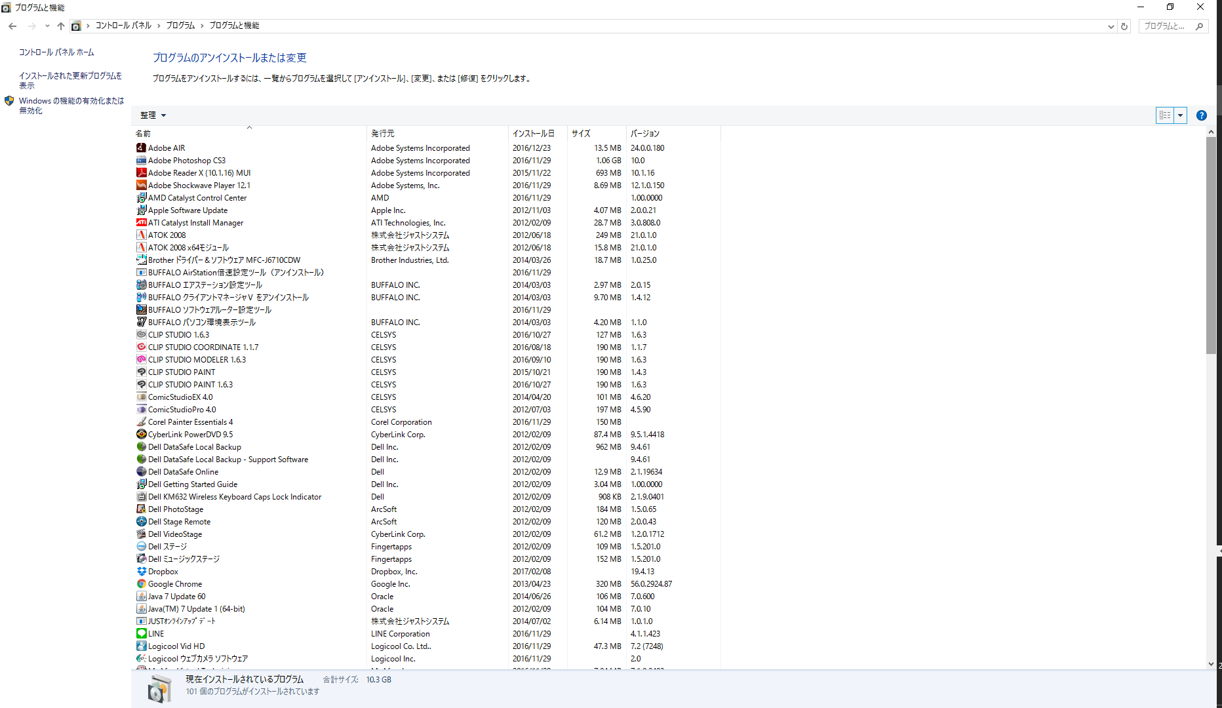Image resolution: width=1222 pixels, height=708 pixels.
Task: Open the view options dropdown arrow
Action: [x=1180, y=115]
